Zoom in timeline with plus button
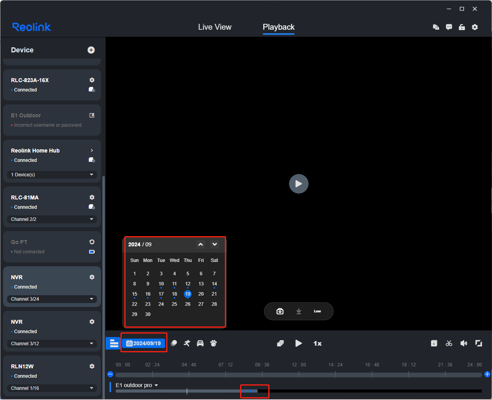Image resolution: width=492 pixels, height=400 pixels. coord(487,374)
